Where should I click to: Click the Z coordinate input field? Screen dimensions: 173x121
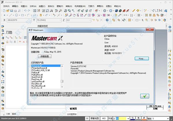[78, 20]
